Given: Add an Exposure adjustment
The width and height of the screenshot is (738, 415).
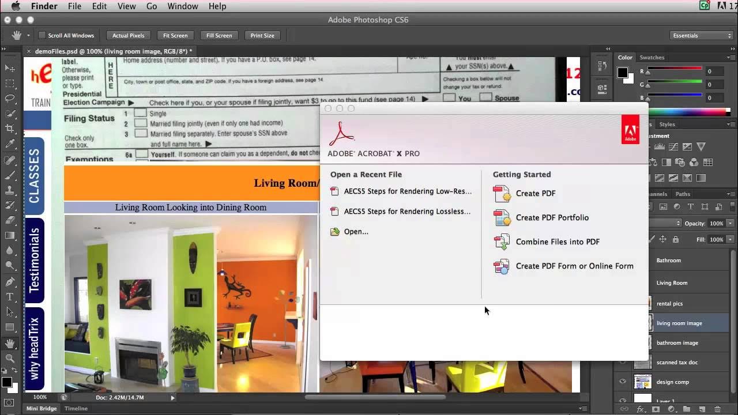Looking at the screenshot, I should tap(687, 146).
